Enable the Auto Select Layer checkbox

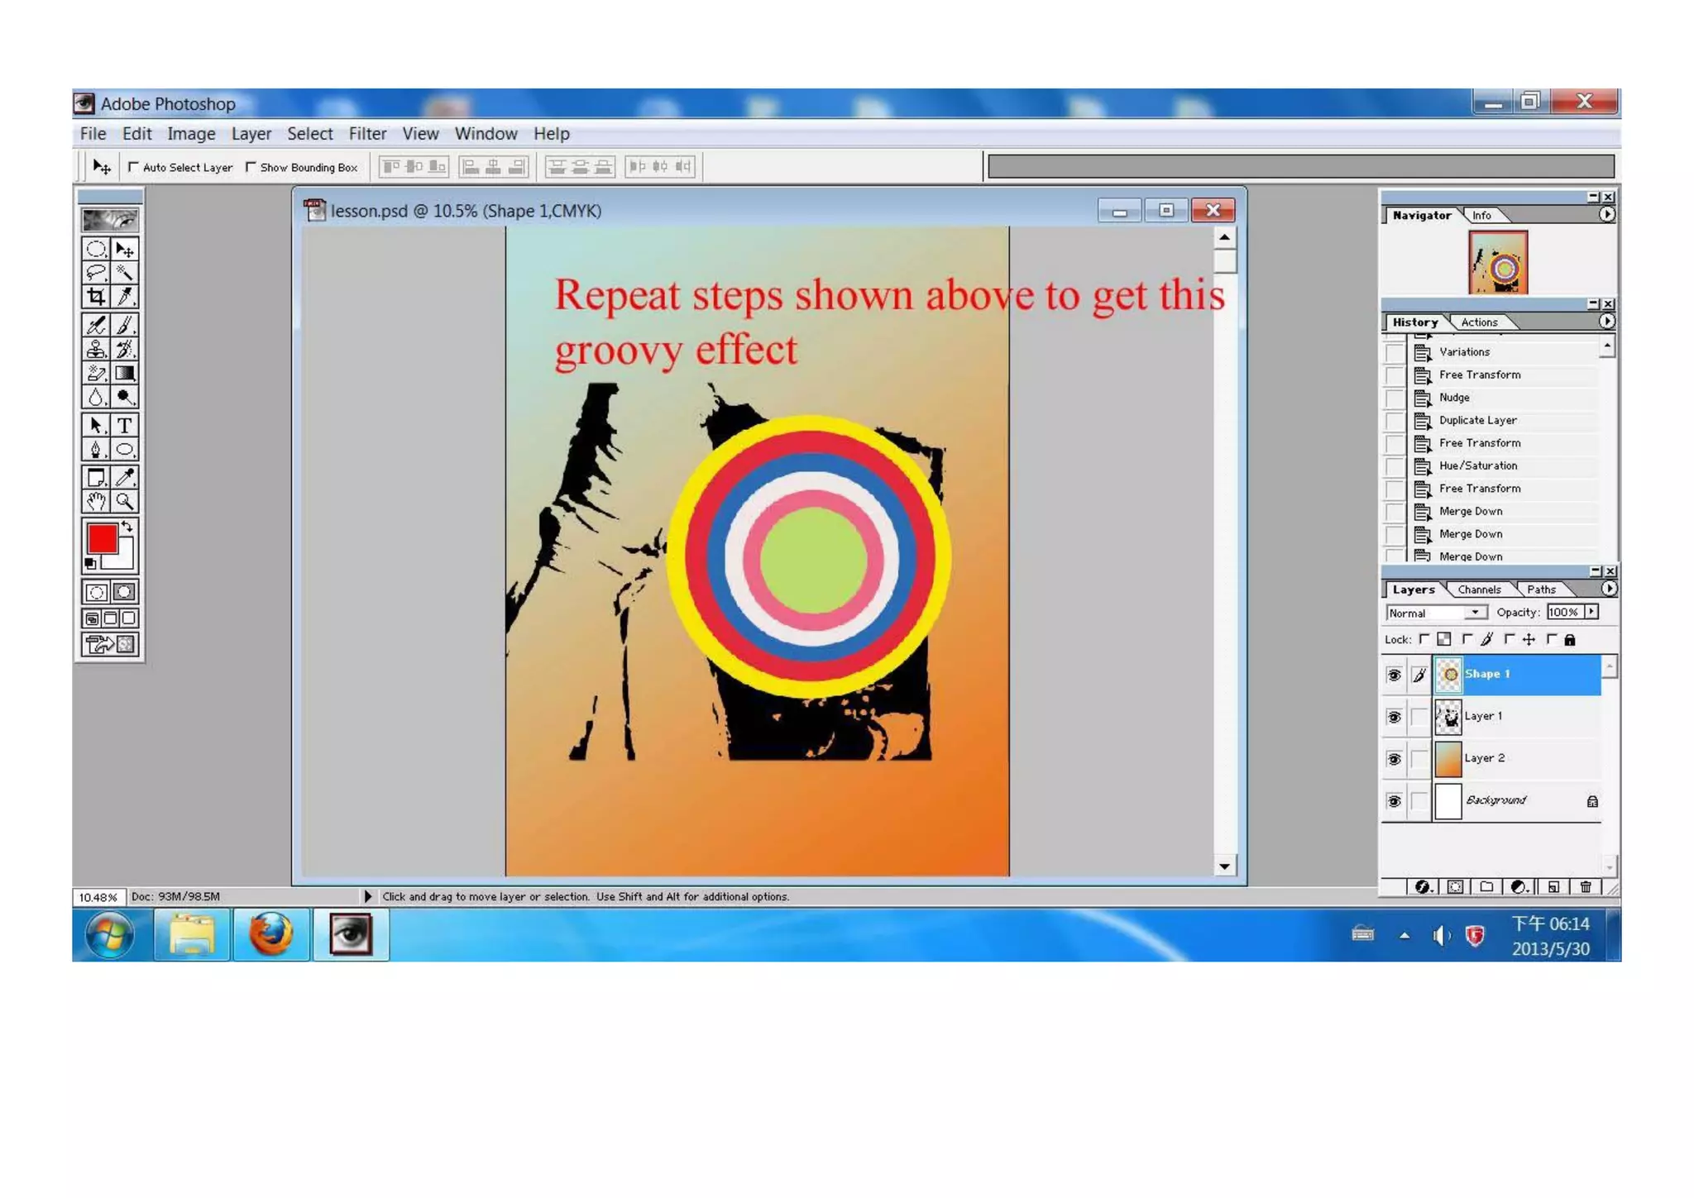[x=133, y=167]
